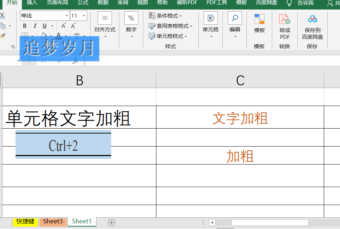Open the 对齐方式 alignment group
This screenshot has height=229, width=340.
coord(105,25)
